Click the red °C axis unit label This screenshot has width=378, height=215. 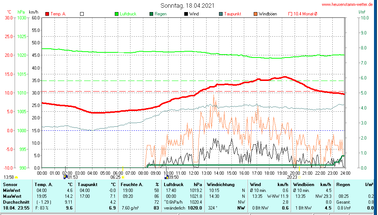point(9,12)
